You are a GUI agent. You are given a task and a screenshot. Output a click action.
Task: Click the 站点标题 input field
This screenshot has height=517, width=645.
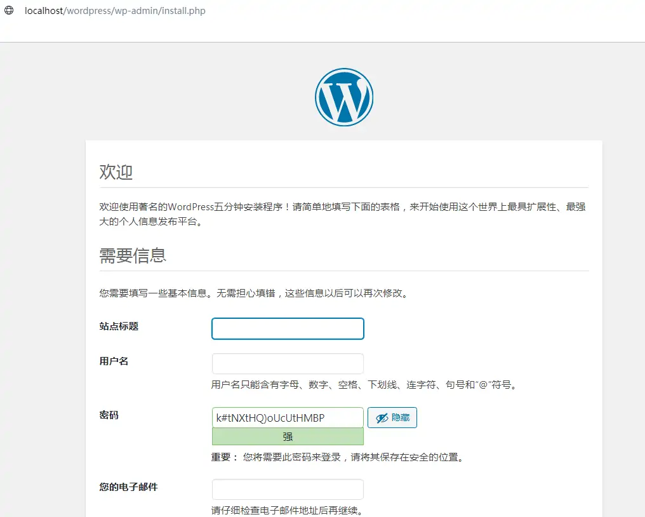click(287, 328)
